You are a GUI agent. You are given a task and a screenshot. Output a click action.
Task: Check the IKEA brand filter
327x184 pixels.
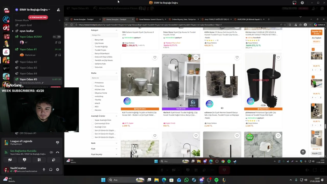tap(92, 107)
